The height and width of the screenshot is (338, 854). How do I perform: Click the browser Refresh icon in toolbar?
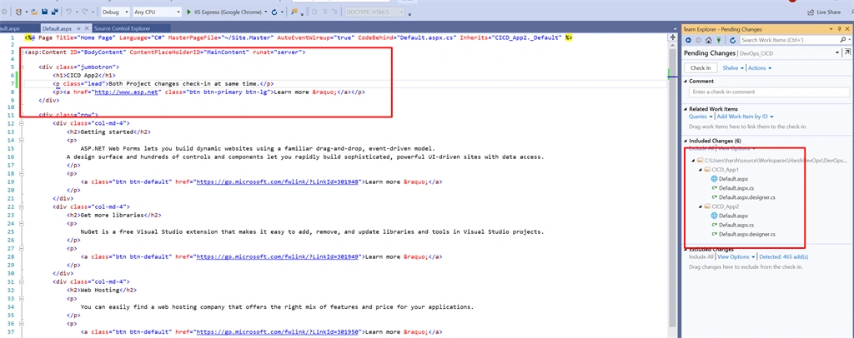274,12
